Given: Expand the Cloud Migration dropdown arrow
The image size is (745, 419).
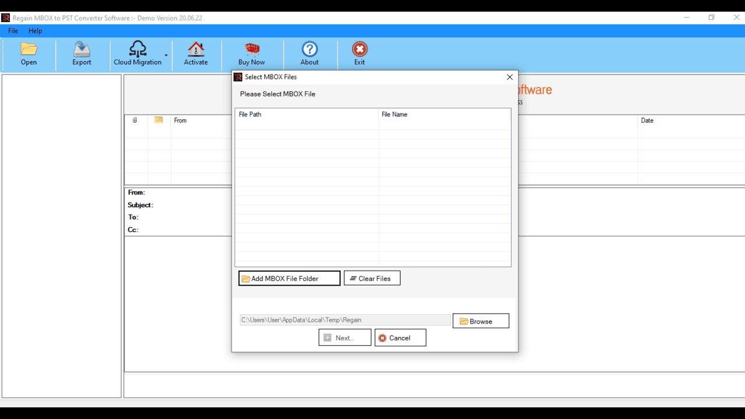Looking at the screenshot, I should (x=166, y=56).
